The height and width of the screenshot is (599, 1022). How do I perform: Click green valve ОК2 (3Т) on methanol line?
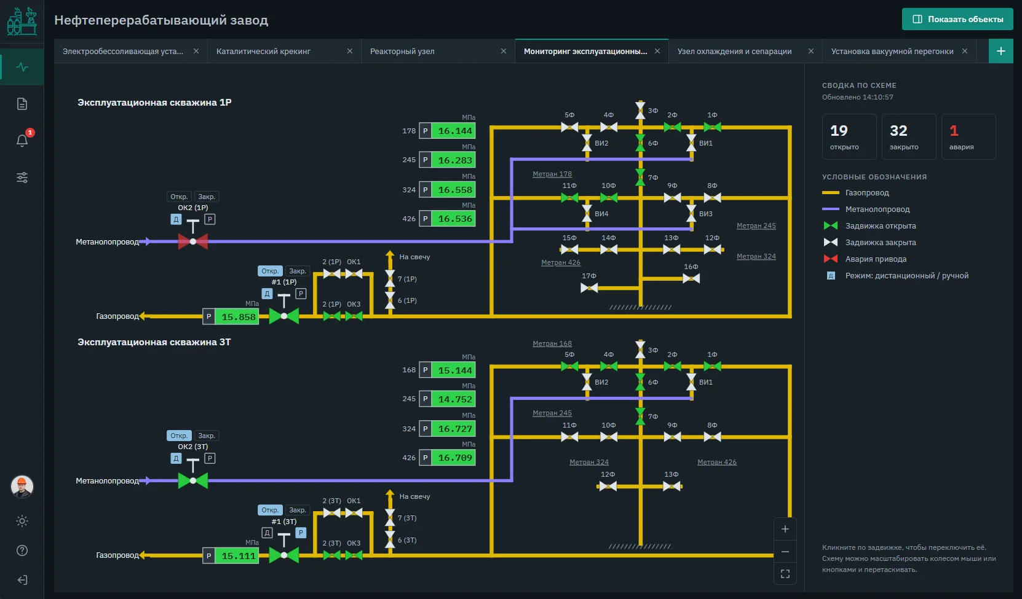193,480
